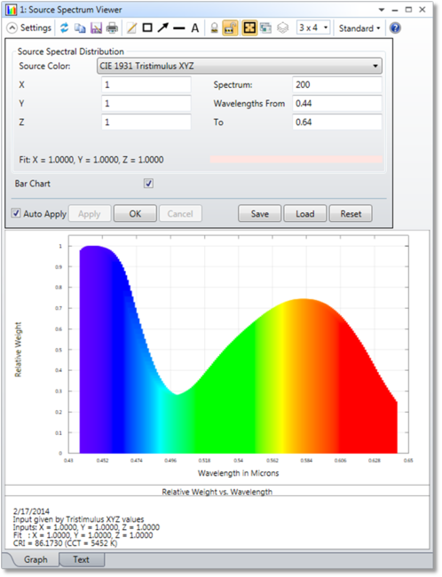Viewport: 442px width, 577px height.
Task: Click 'Input given by Tristimulus XYZ values'
Action: (78, 519)
